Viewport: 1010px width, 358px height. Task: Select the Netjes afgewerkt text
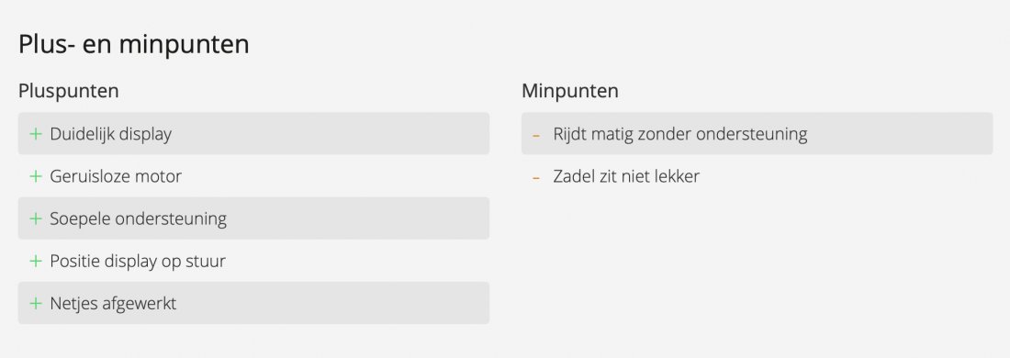click(x=113, y=303)
